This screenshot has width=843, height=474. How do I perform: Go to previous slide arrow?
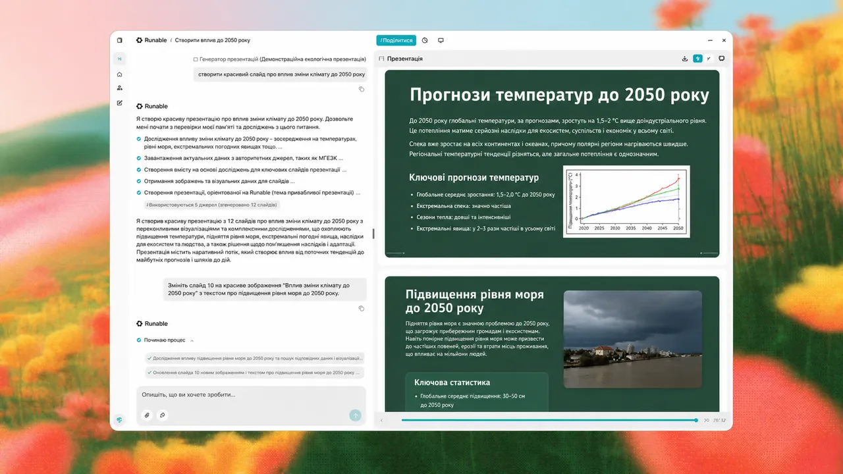(x=381, y=420)
